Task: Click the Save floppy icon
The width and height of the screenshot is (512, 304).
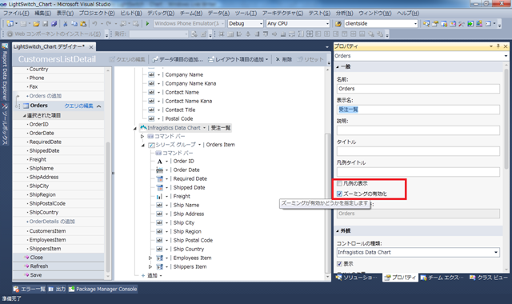Action: (x=46, y=24)
